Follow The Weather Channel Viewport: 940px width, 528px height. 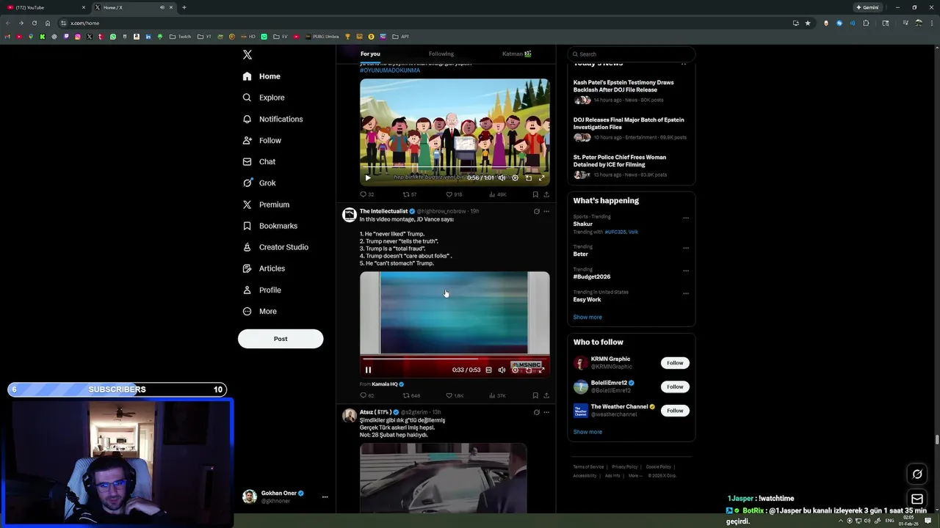click(675, 411)
